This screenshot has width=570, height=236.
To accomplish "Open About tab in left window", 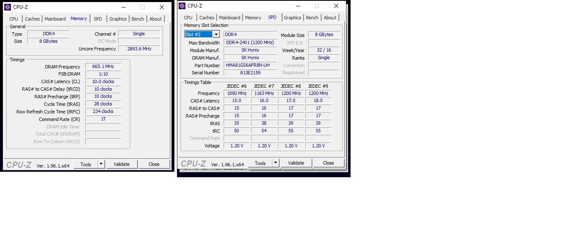I will coord(156,19).
